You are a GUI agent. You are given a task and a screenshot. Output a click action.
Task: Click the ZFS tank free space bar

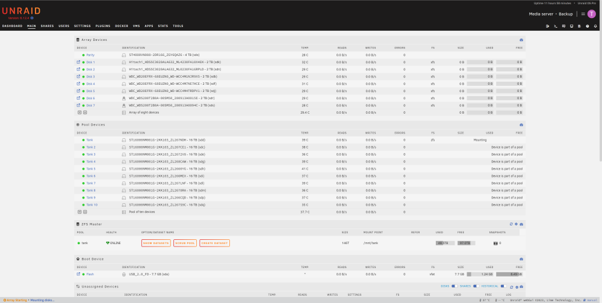coord(466,243)
